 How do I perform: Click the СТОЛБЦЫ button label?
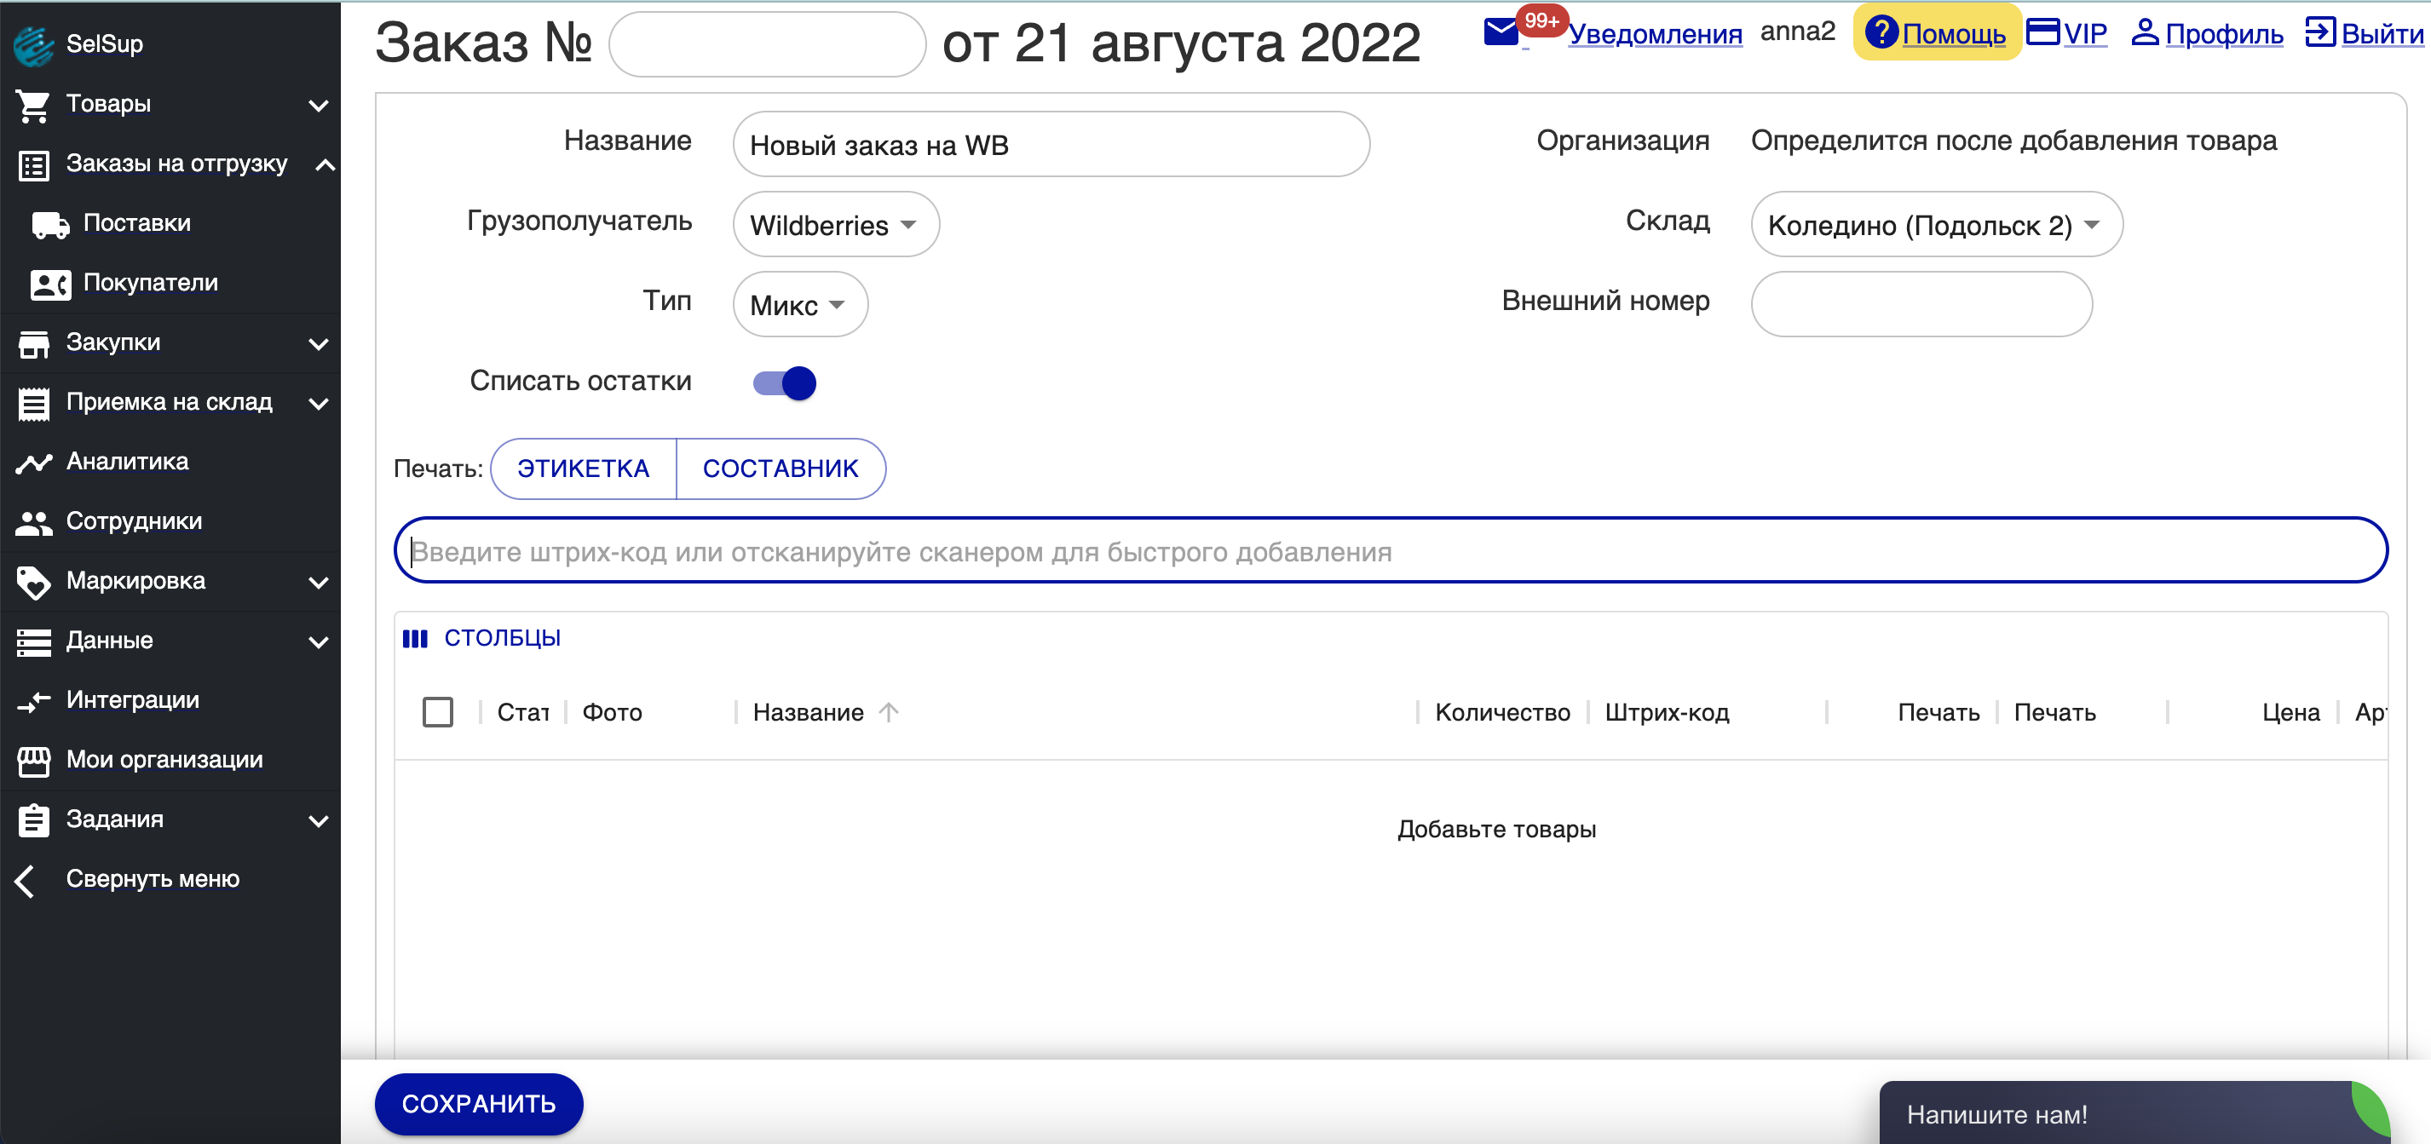pos(502,639)
